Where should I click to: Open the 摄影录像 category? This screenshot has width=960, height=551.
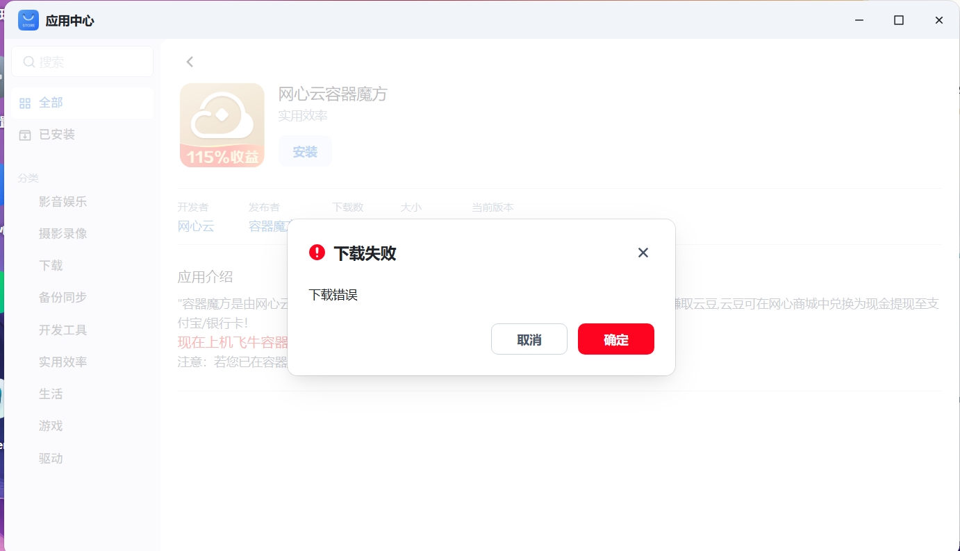(x=63, y=234)
